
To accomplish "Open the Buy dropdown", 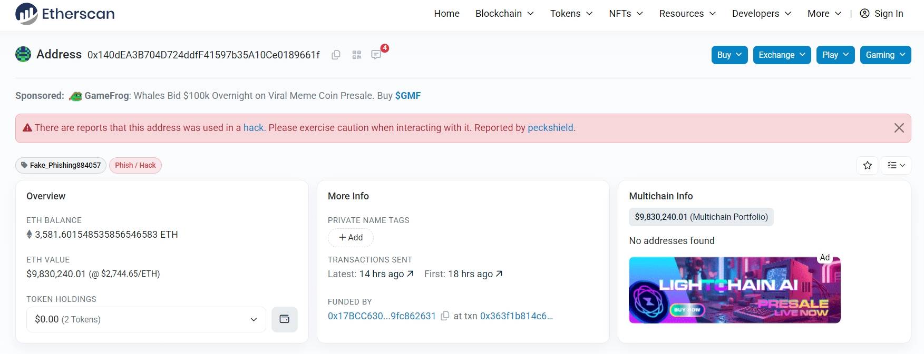I will (730, 55).
